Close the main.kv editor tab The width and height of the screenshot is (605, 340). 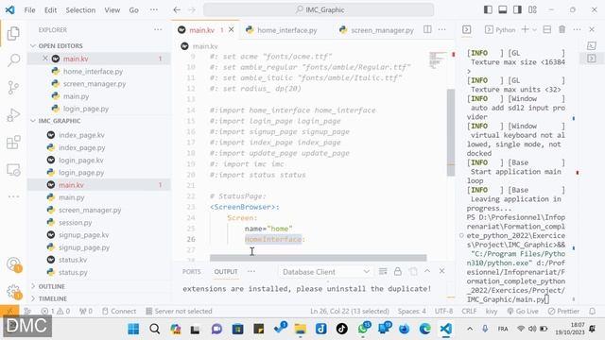coord(231,29)
